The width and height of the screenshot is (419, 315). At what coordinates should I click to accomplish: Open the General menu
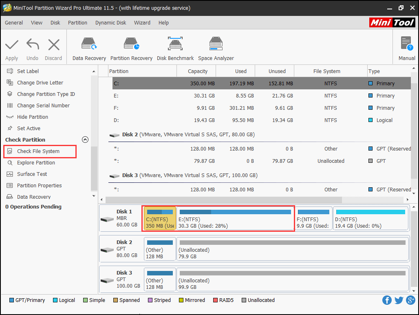pos(14,23)
